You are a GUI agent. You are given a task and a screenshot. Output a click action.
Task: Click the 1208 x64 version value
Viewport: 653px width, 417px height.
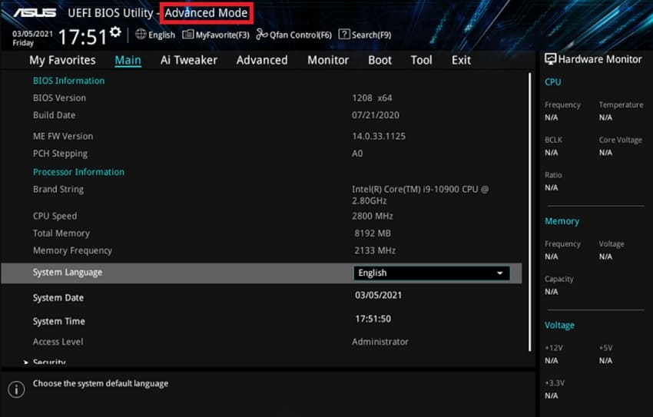[372, 98]
